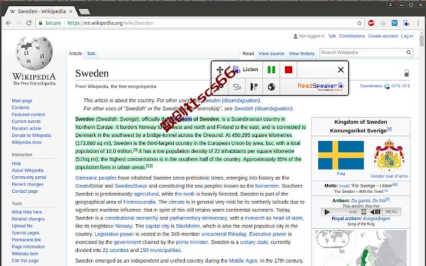
Task: Open ReadSpeaker text highlighting options icon
Action: click(x=237, y=86)
